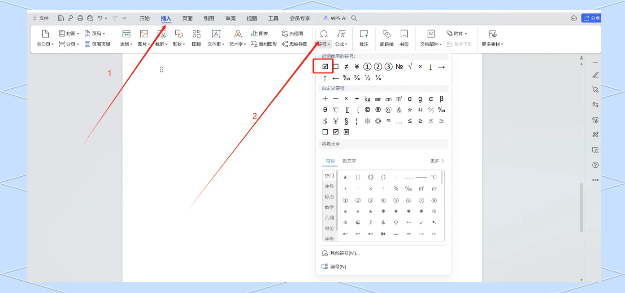Insert a chart using 图表

click(260, 34)
